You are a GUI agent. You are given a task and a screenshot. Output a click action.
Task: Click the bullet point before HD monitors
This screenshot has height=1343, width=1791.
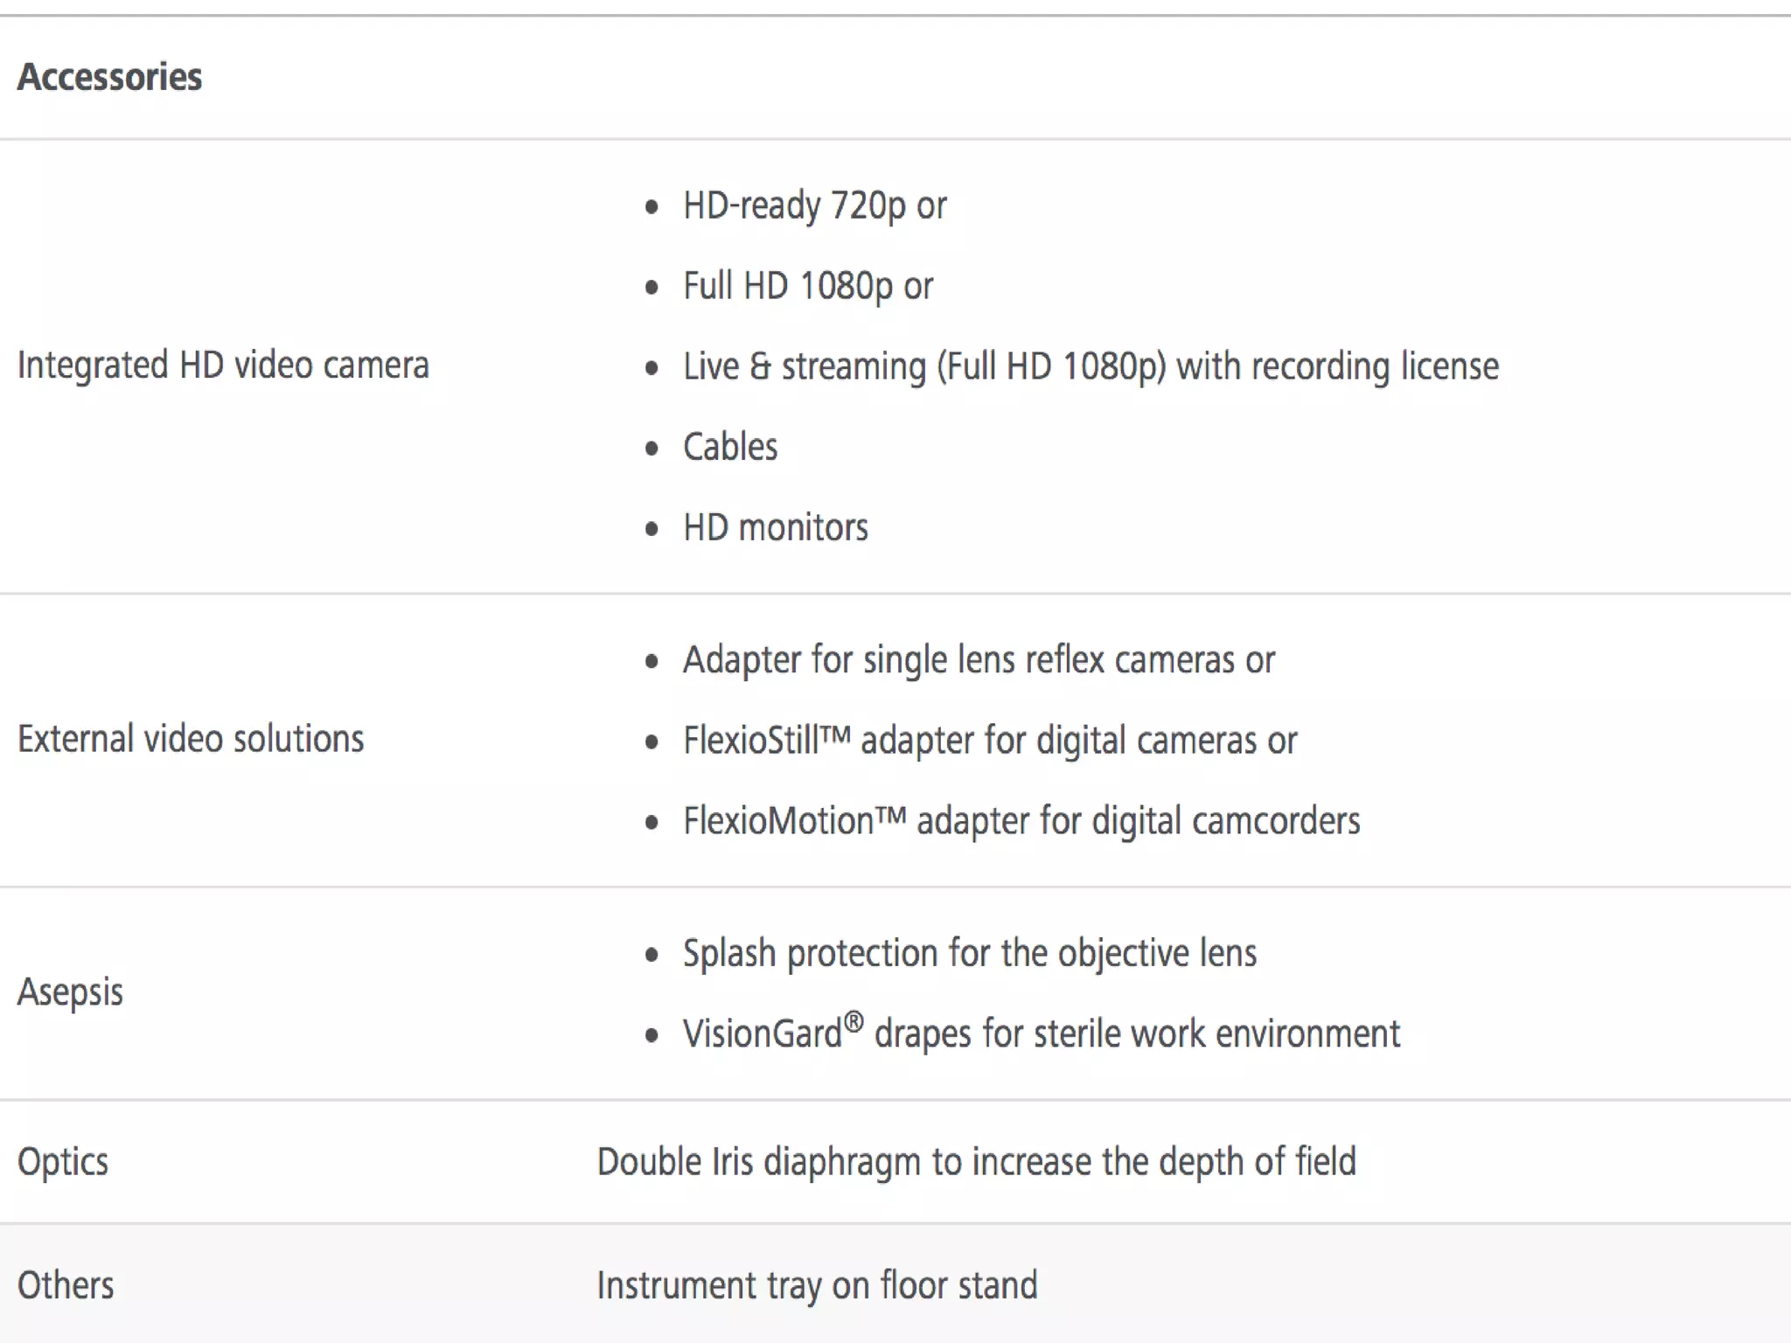pos(652,530)
